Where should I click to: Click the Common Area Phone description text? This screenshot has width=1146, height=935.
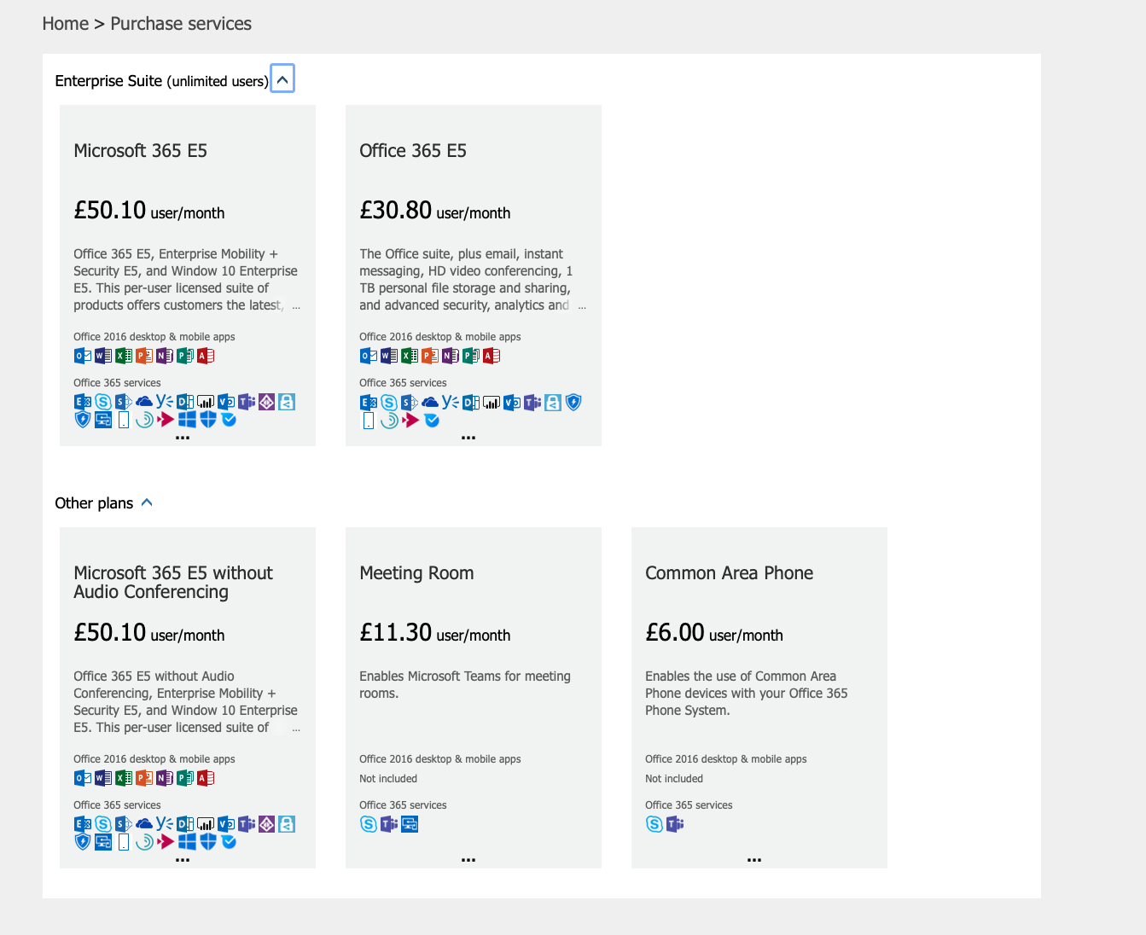[x=747, y=694]
